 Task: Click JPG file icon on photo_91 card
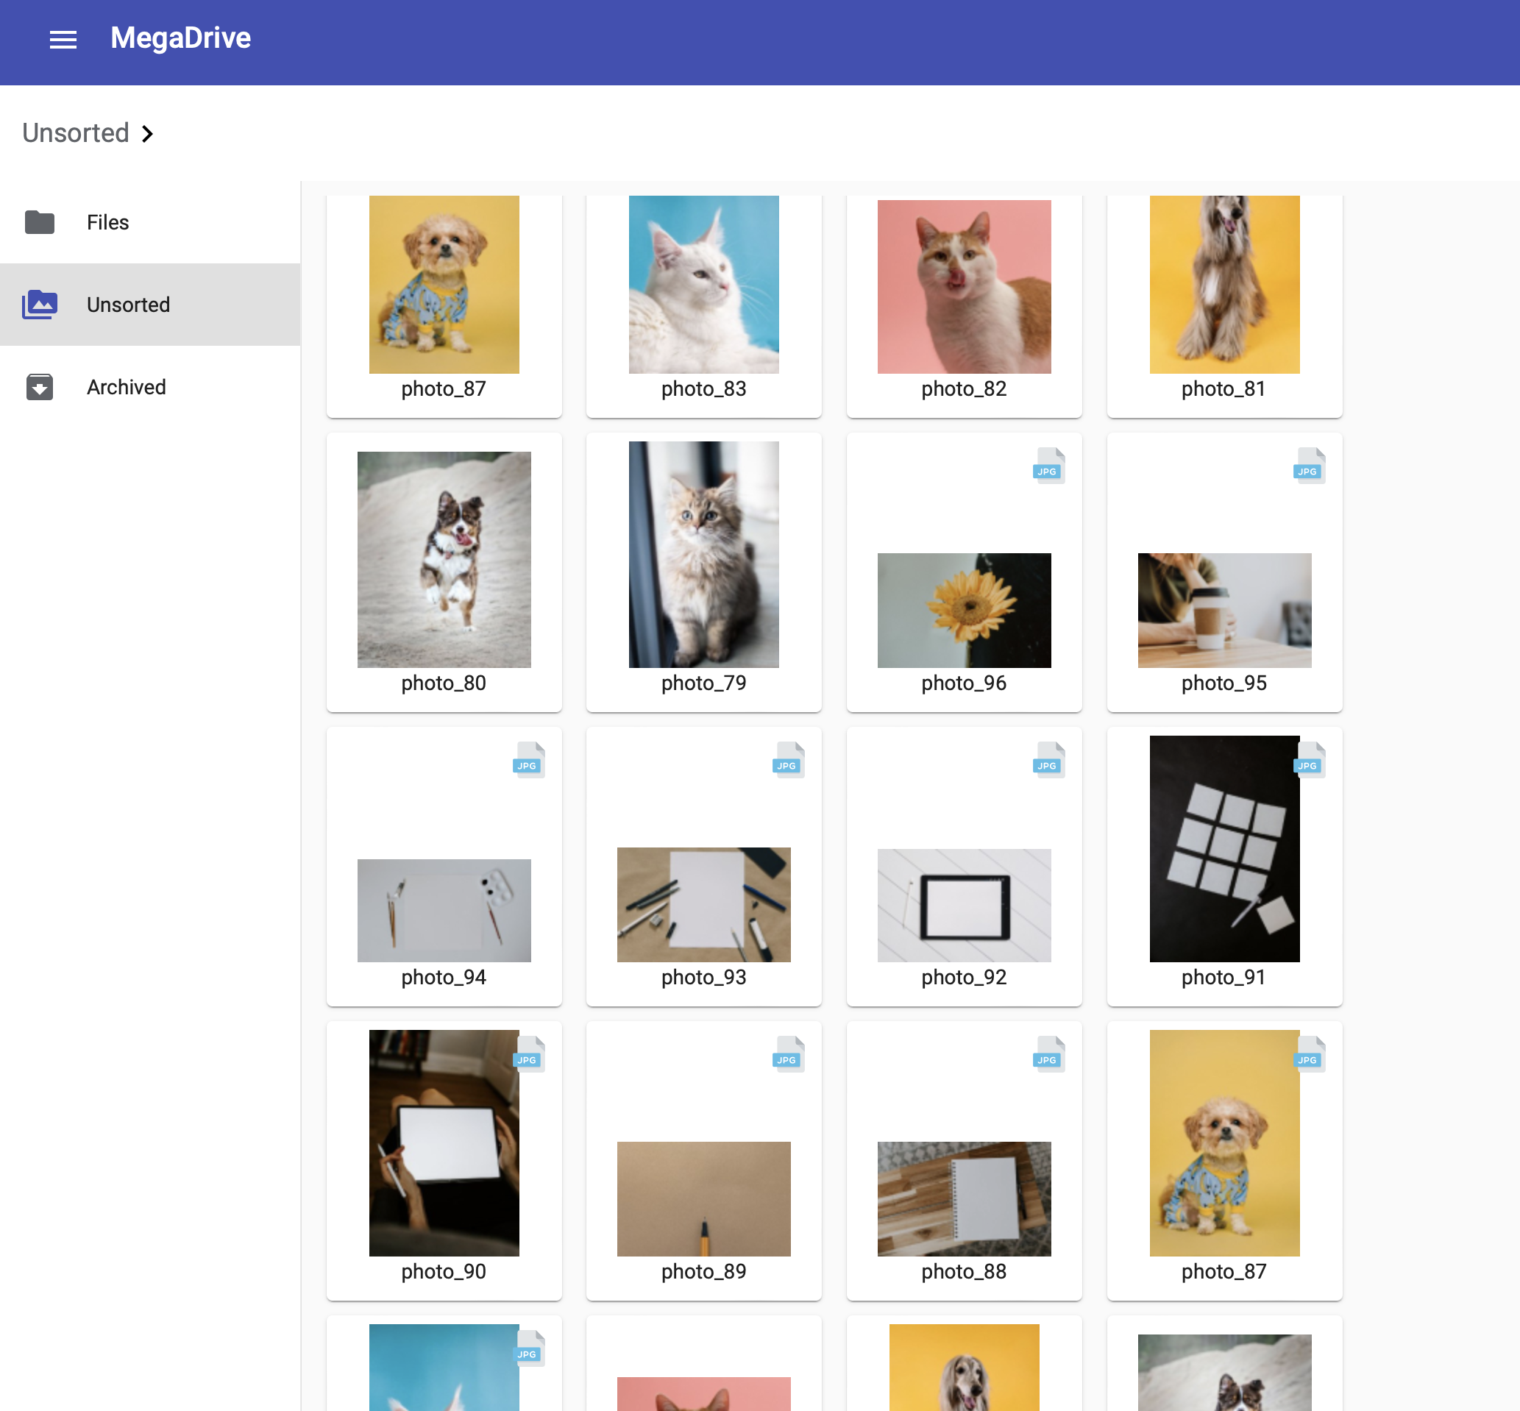[x=1309, y=760]
